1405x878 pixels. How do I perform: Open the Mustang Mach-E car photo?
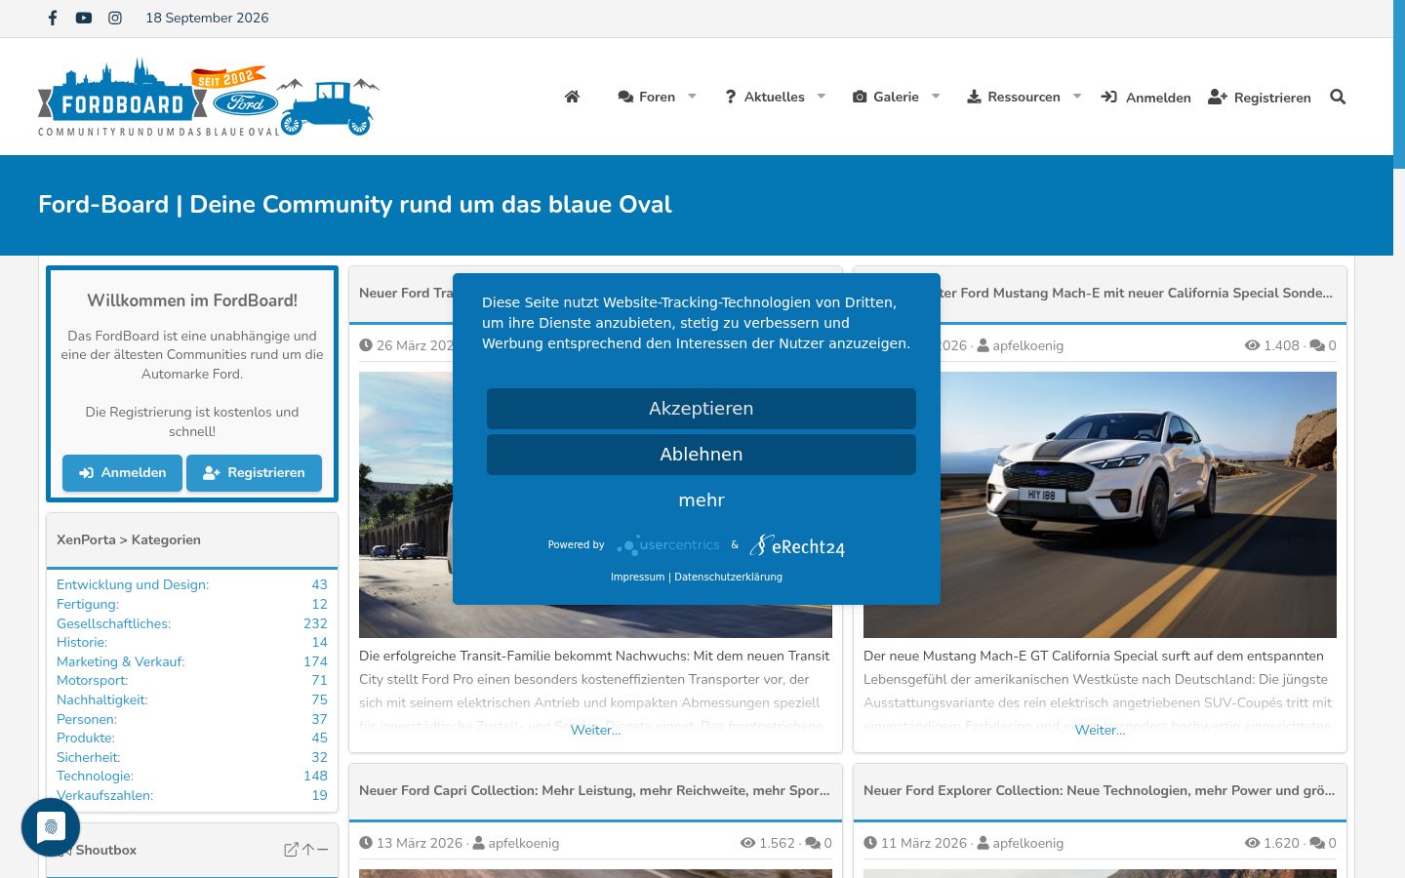pyautogui.click(x=1100, y=504)
